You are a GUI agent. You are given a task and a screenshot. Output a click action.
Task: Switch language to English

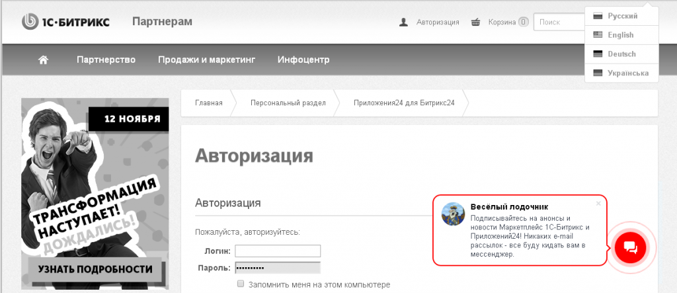tap(620, 35)
